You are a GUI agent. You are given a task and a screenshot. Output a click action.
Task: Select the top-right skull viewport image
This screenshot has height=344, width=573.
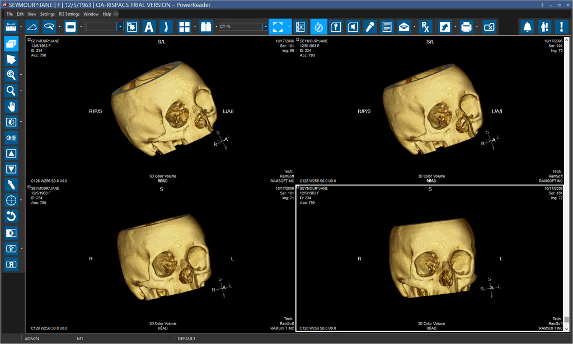430,112
